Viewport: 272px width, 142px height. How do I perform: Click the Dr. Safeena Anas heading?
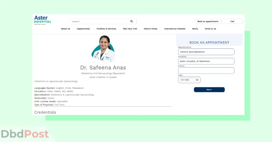coord(103,67)
